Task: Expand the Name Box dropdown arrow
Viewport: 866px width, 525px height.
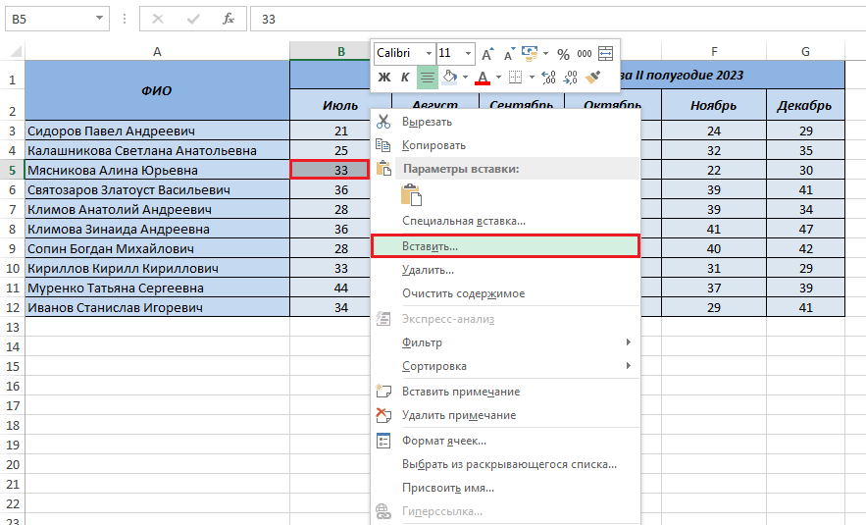Action: tap(101, 19)
